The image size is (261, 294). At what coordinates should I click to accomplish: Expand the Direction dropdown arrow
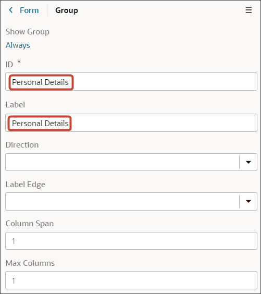point(248,162)
